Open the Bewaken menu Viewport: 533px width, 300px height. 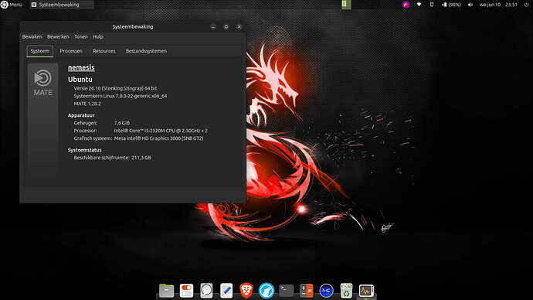pos(32,37)
